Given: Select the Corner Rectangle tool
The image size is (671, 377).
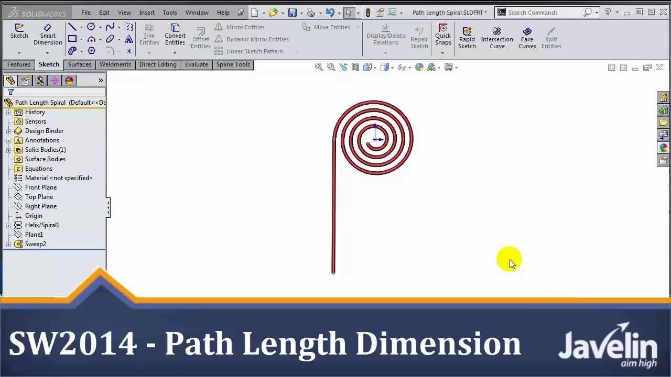Looking at the screenshot, I should click(72, 39).
